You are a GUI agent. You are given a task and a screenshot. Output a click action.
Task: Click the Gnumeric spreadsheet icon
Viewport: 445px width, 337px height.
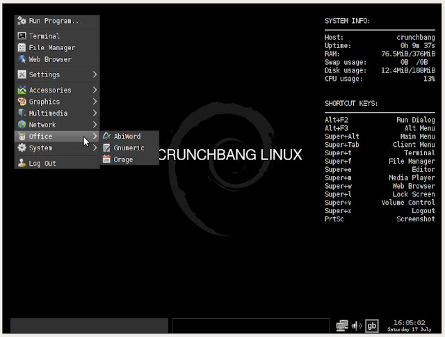pos(106,148)
